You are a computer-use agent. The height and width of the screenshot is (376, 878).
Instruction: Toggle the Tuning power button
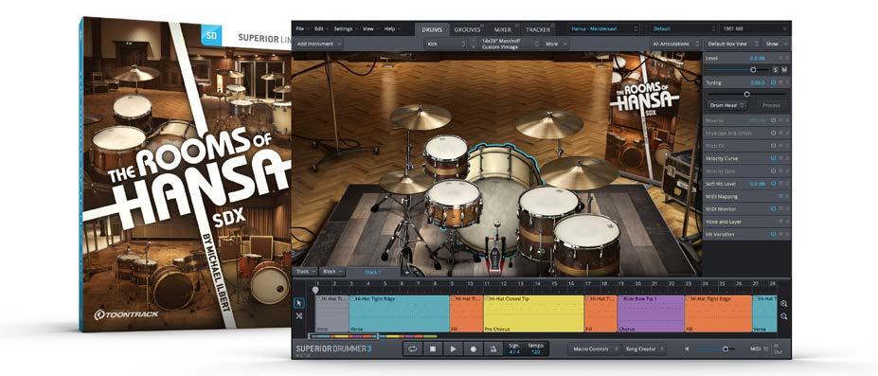point(773,82)
